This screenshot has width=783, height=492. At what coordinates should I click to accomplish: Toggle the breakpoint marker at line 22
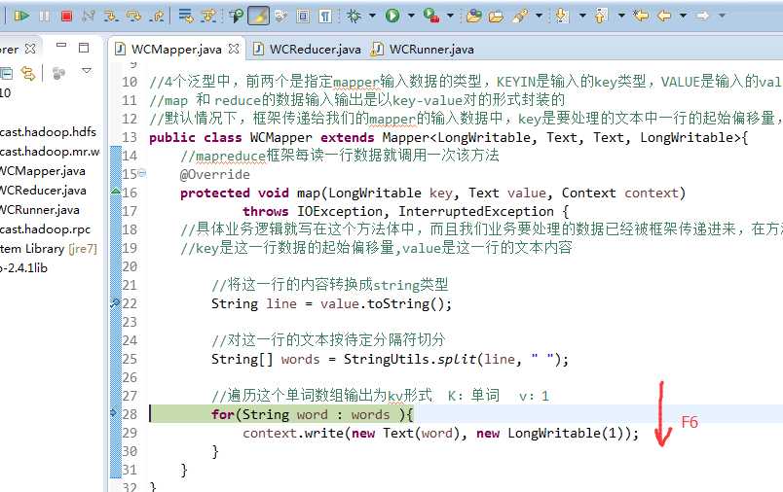coord(115,302)
